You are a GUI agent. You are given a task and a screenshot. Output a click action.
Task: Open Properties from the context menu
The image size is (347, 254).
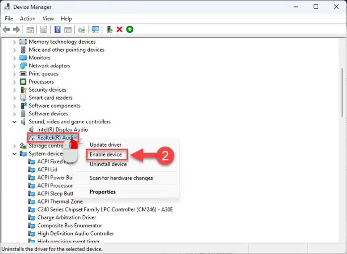(103, 192)
